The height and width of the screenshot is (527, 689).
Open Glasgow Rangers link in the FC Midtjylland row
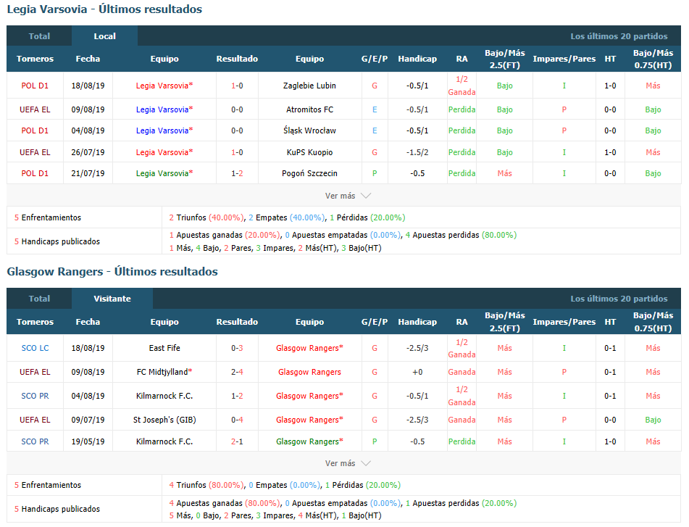pyautogui.click(x=309, y=372)
